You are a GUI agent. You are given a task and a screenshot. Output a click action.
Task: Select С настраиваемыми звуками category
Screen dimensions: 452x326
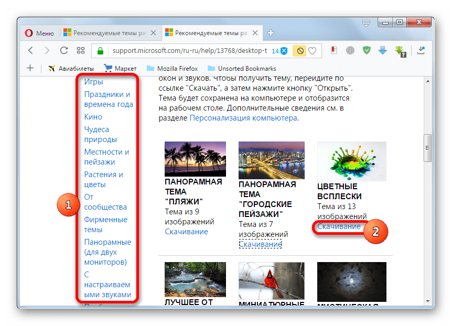pyautogui.click(x=107, y=285)
